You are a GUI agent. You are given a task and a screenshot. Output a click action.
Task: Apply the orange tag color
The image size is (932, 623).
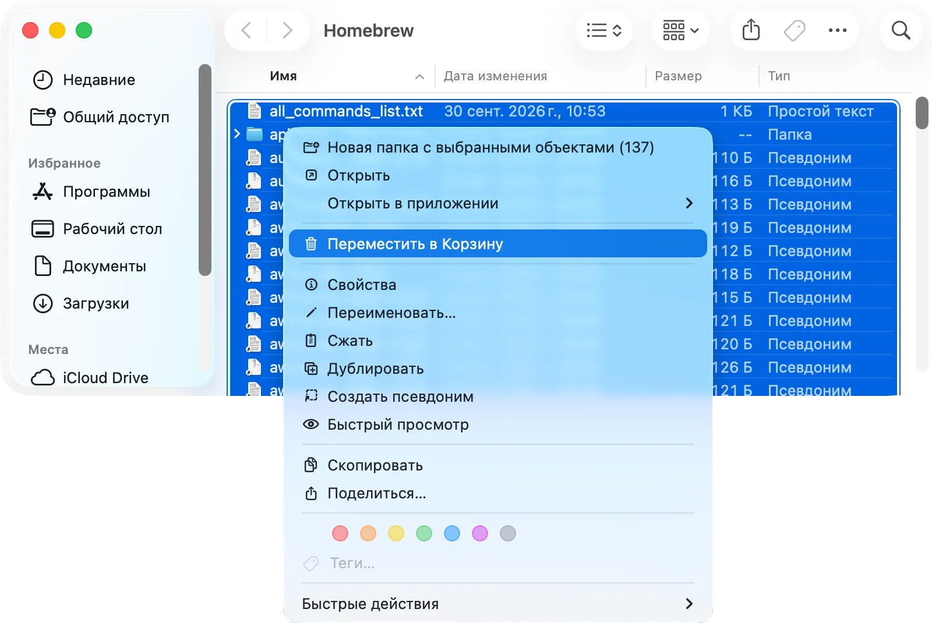(x=368, y=533)
